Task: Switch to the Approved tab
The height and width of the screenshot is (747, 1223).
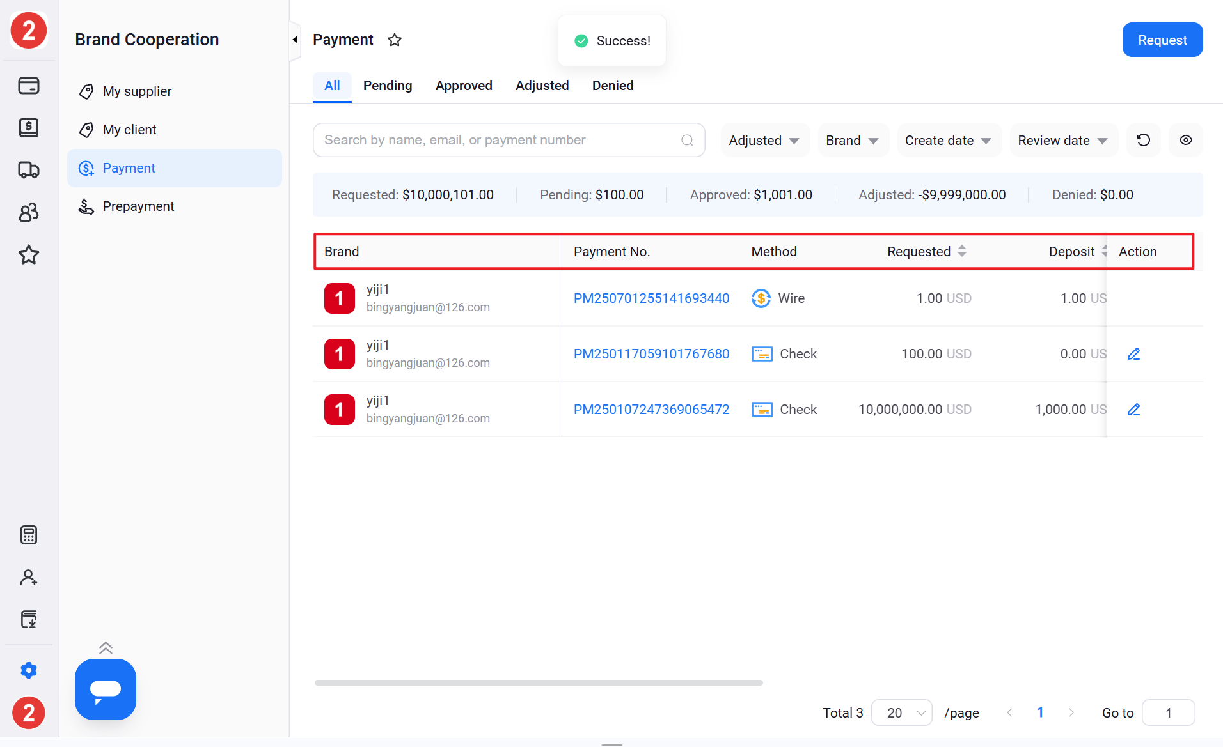Action: tap(464, 86)
